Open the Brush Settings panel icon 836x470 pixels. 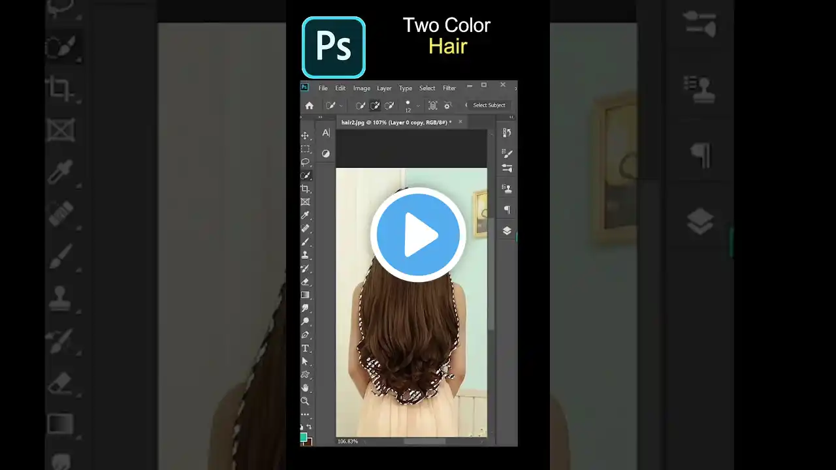click(507, 153)
